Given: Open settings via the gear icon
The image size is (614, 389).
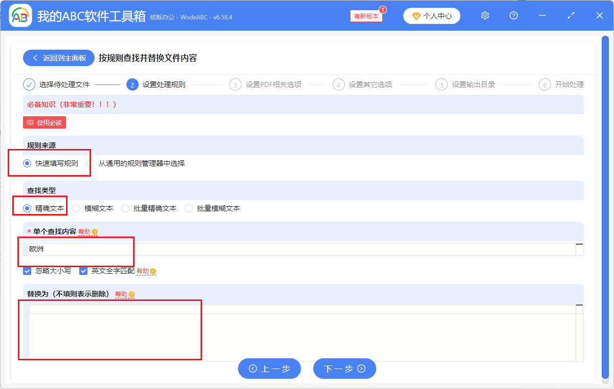Looking at the screenshot, I should click(485, 15).
